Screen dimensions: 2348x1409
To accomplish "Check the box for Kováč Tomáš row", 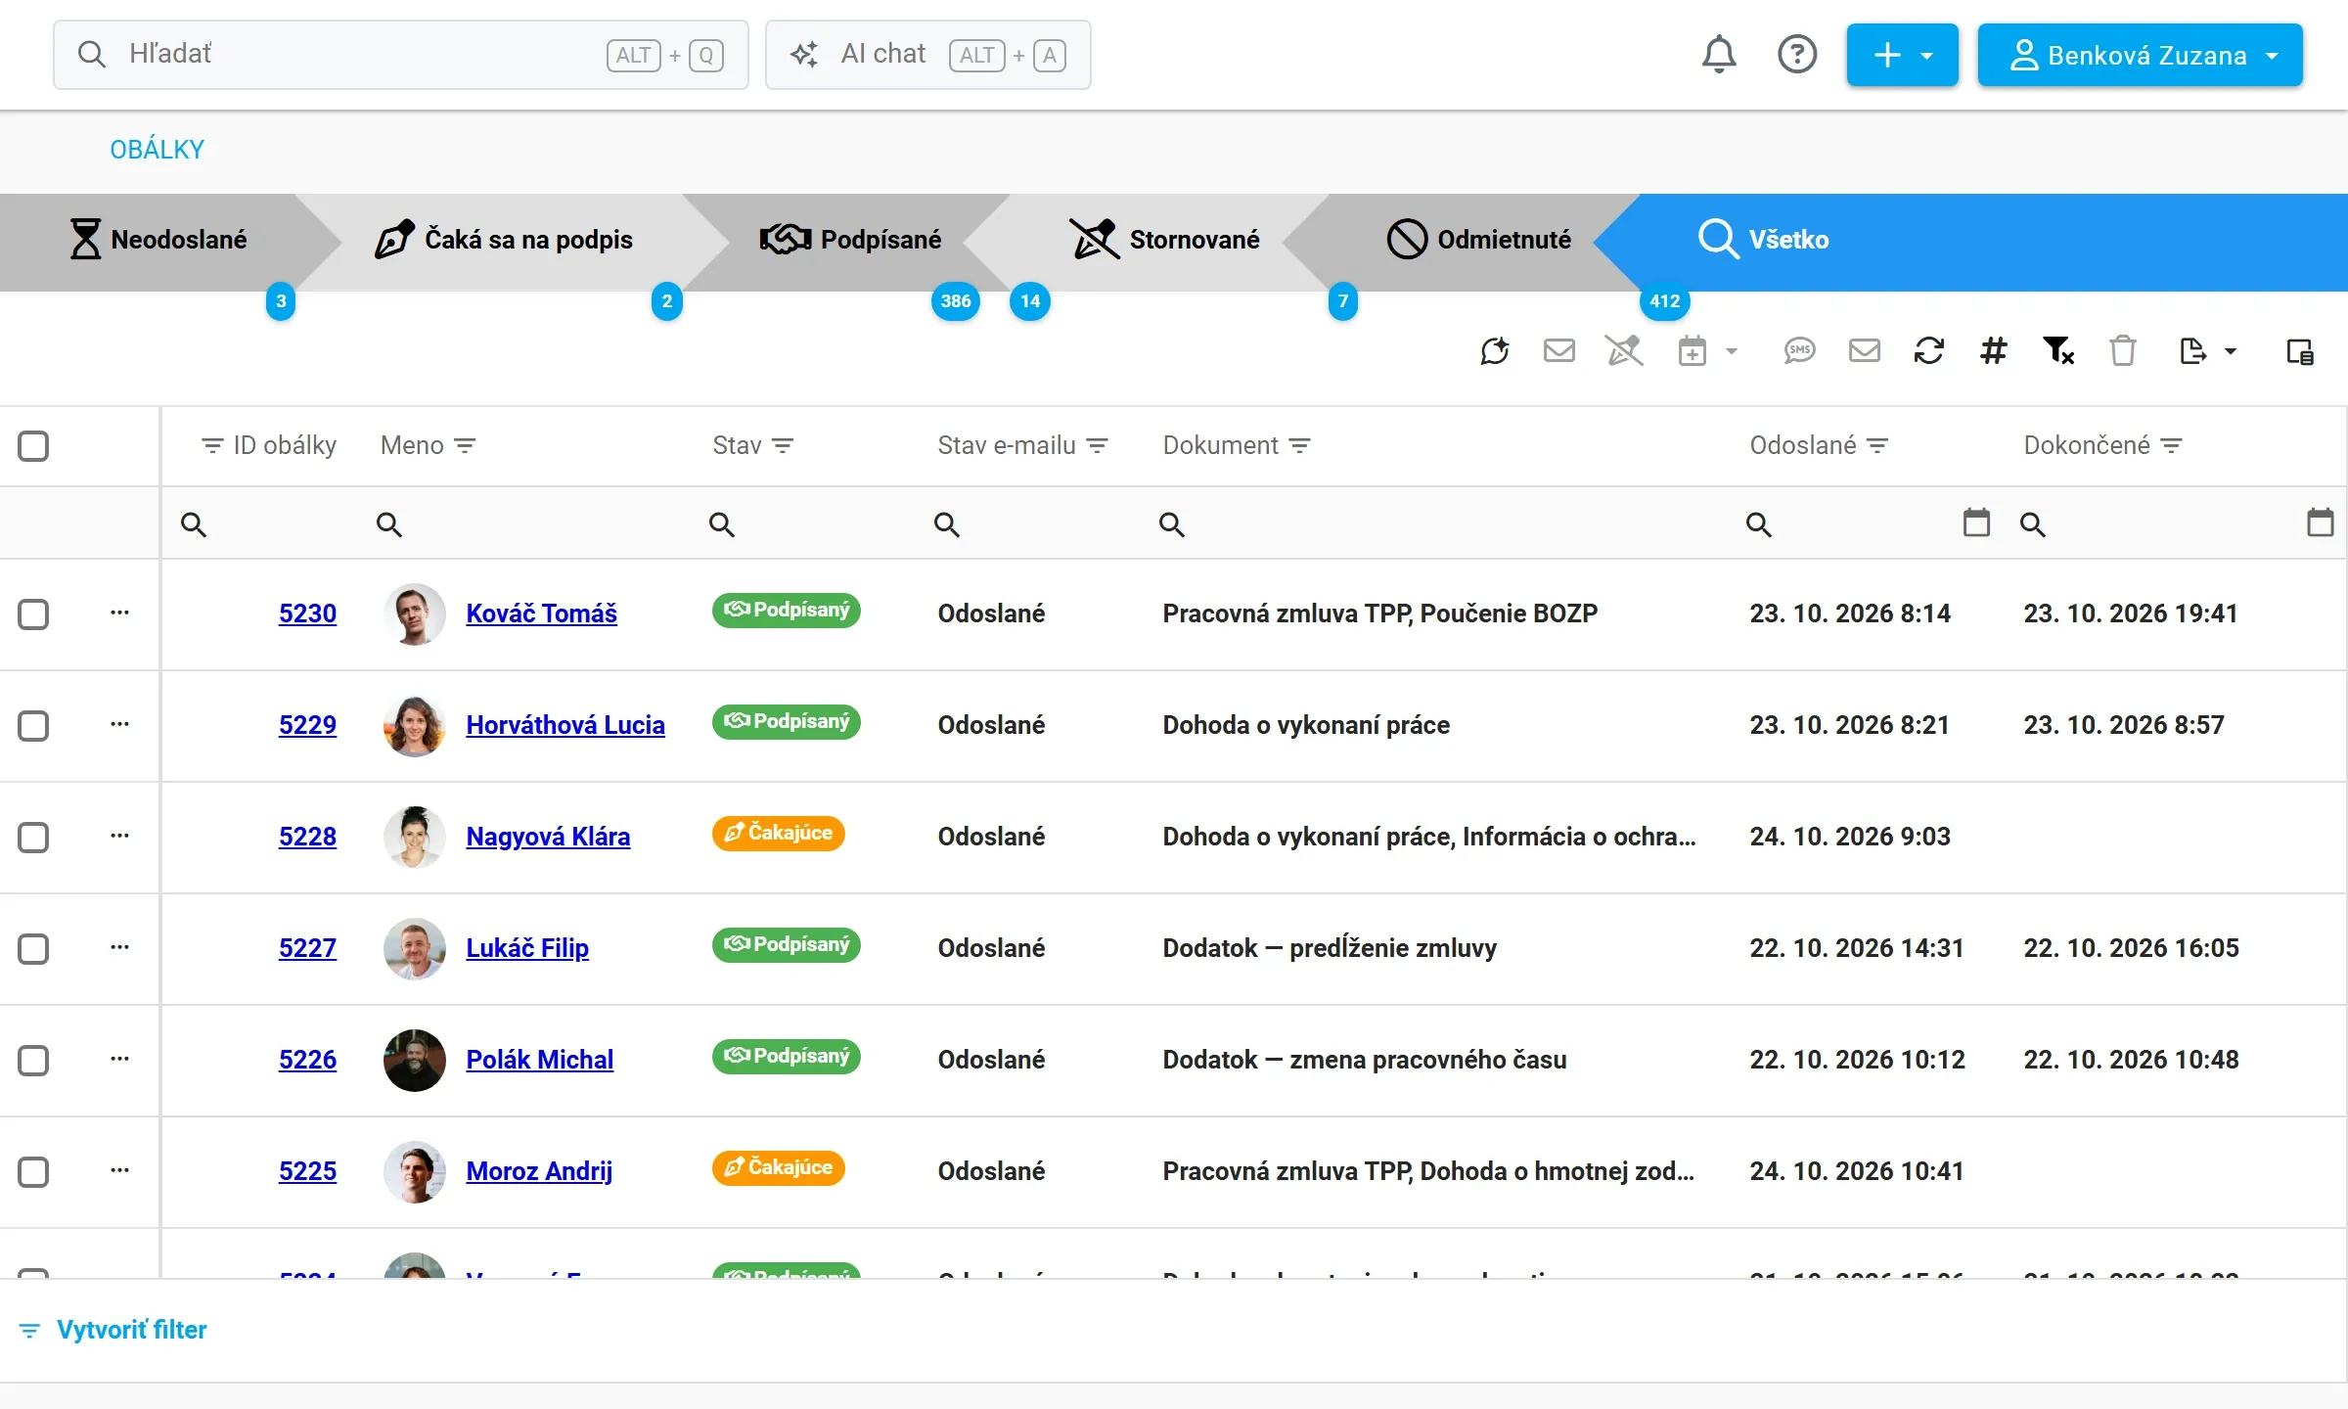I will (33, 614).
